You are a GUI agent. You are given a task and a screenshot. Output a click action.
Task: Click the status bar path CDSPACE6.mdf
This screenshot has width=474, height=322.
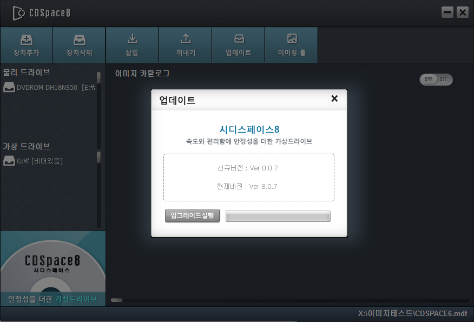pos(412,313)
